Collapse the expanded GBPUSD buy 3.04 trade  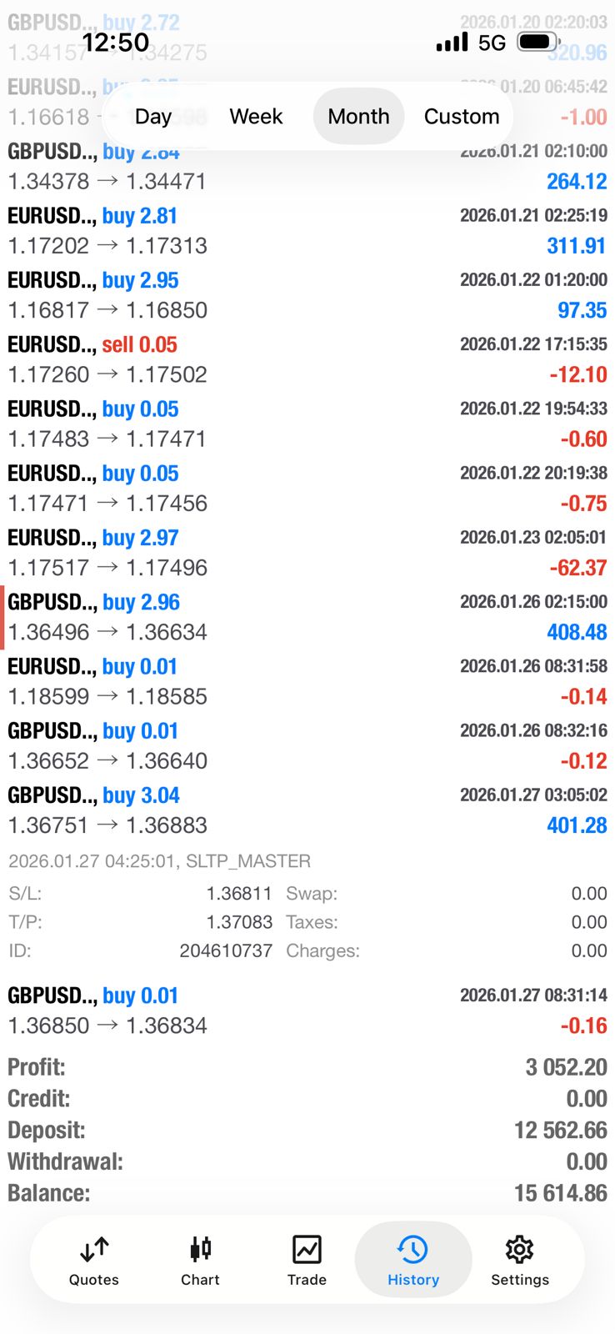(x=307, y=810)
